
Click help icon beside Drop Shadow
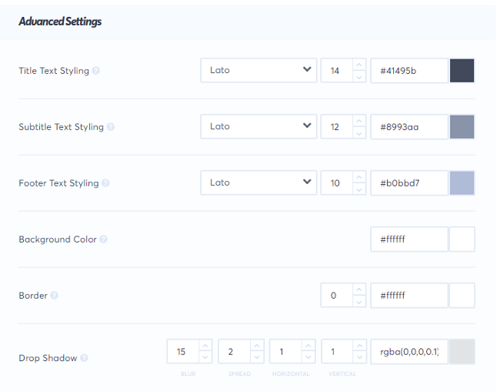[84, 358]
